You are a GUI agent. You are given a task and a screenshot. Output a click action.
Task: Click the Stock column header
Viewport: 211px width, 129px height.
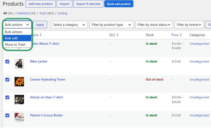(150, 35)
